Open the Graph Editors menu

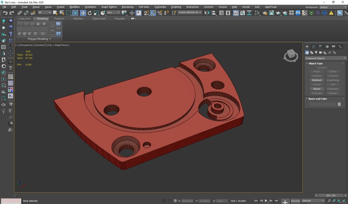tap(109, 7)
